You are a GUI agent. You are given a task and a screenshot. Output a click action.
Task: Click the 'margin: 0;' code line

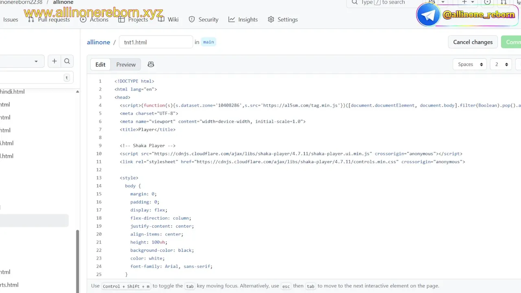pos(143,194)
